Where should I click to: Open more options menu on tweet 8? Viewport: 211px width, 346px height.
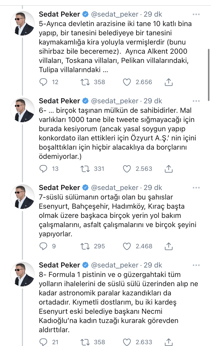pos(196,265)
